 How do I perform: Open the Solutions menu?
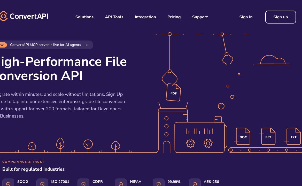click(84, 17)
